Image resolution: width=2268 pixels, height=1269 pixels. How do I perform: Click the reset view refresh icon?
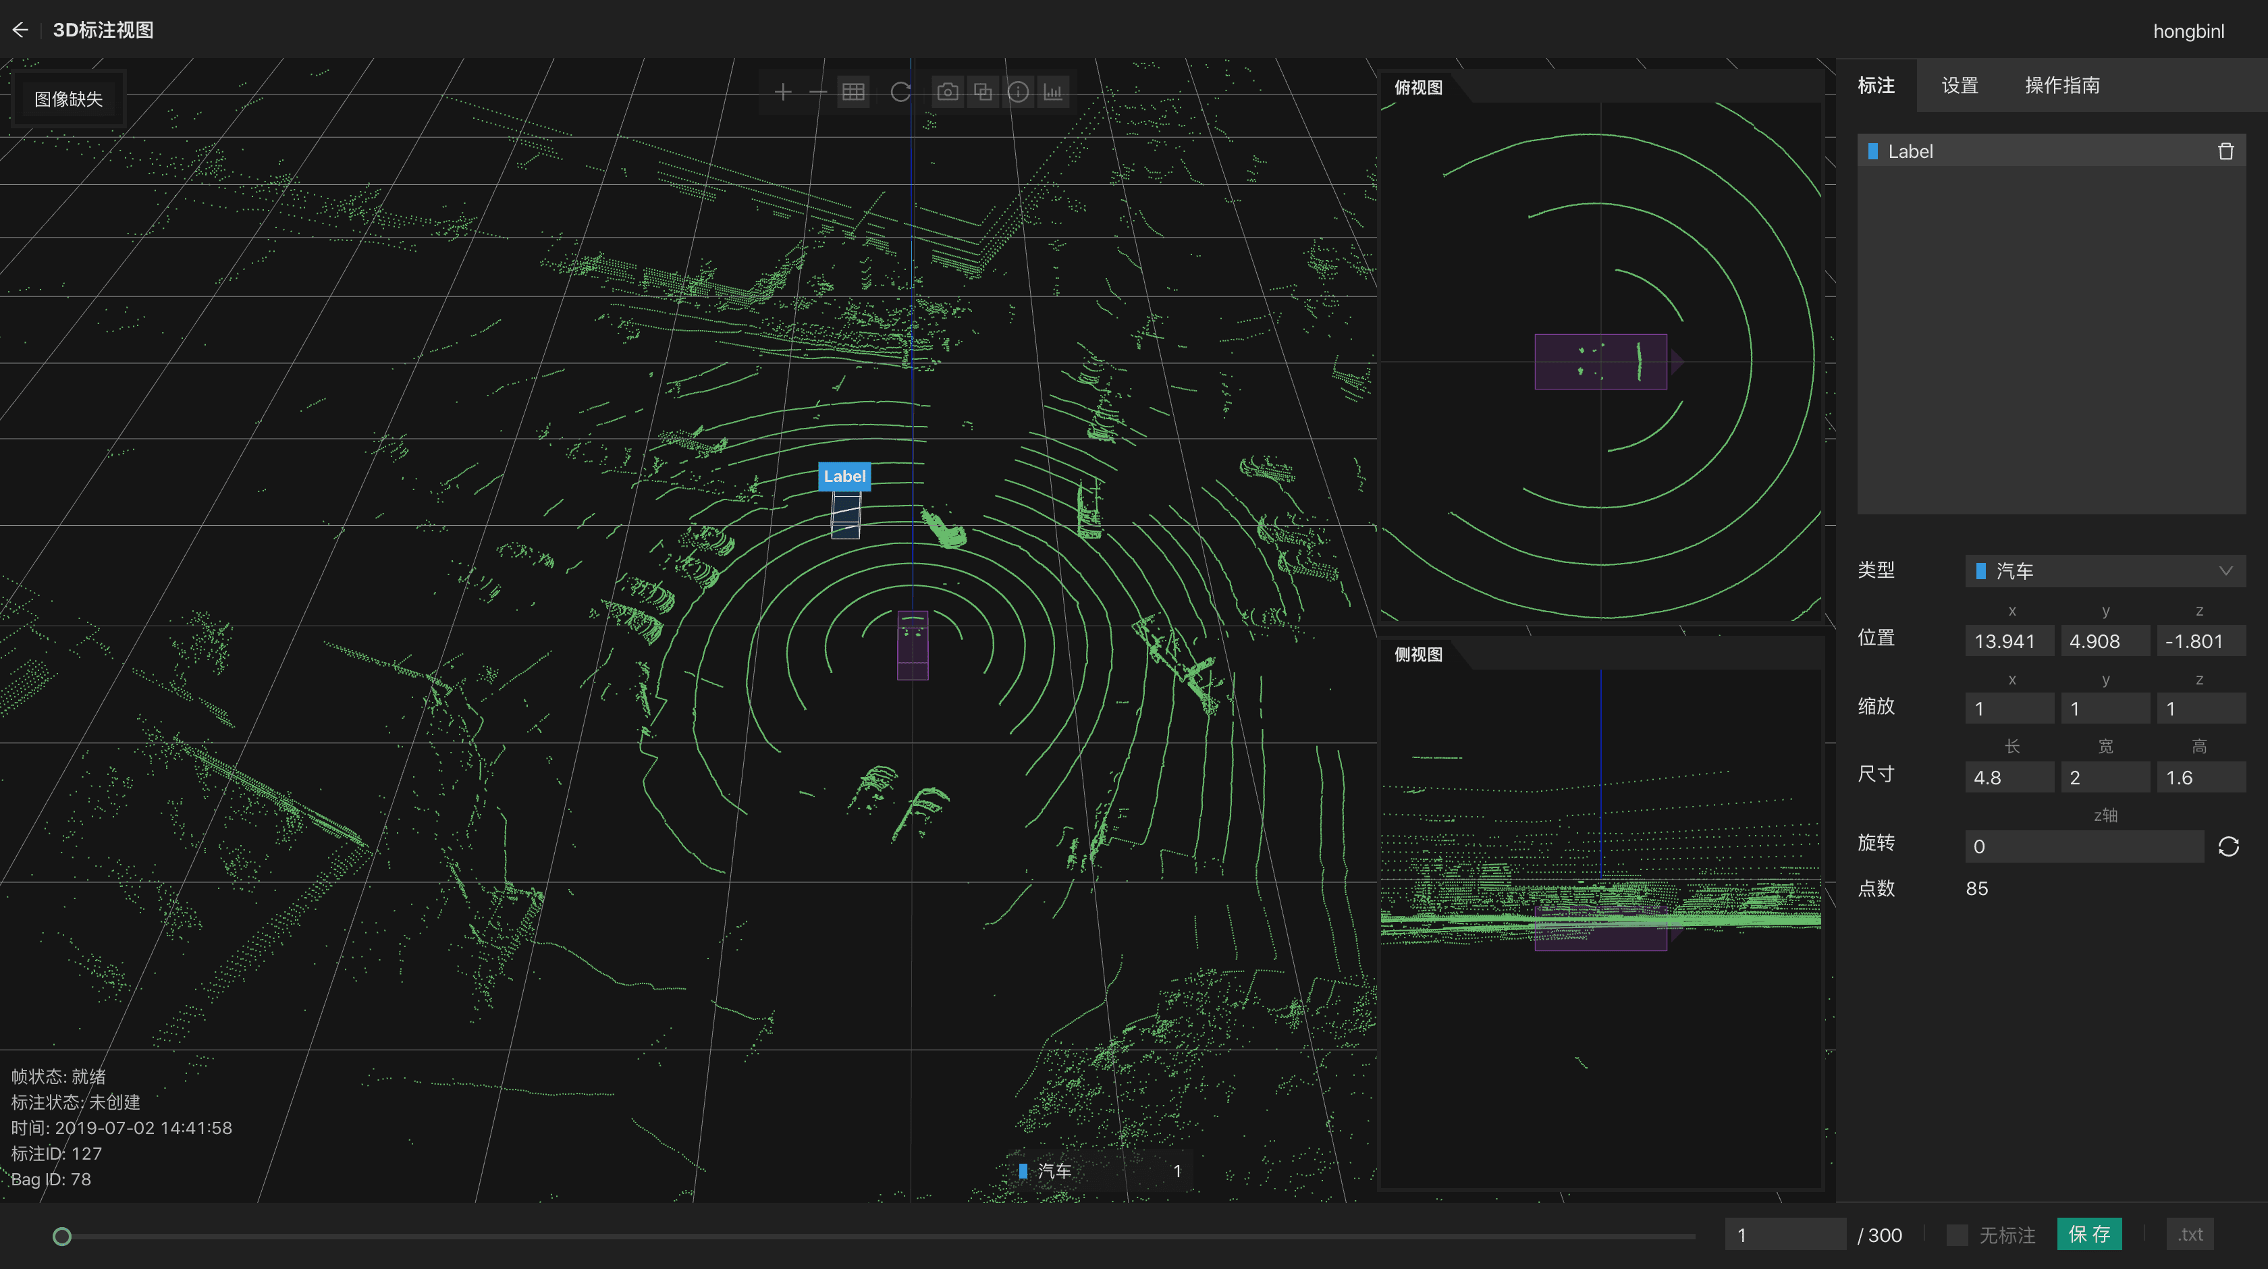(900, 92)
